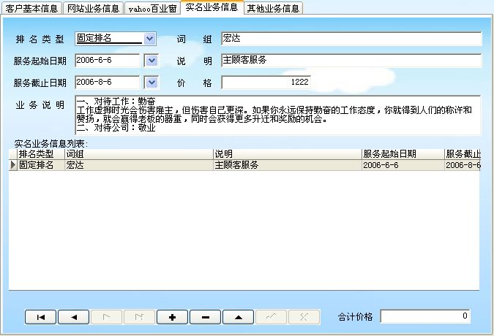Switch to 其他业务信息 tab

(273, 9)
